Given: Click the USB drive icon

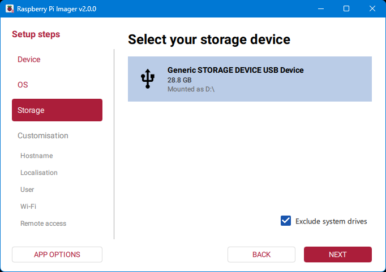Looking at the screenshot, I should 147,79.
